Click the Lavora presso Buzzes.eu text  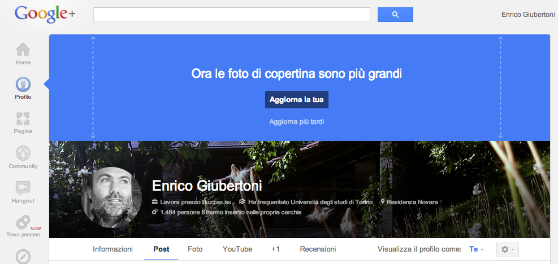click(196, 202)
